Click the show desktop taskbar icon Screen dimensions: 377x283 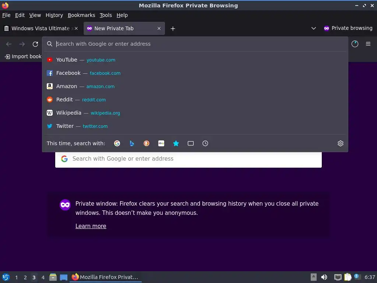[63, 277]
